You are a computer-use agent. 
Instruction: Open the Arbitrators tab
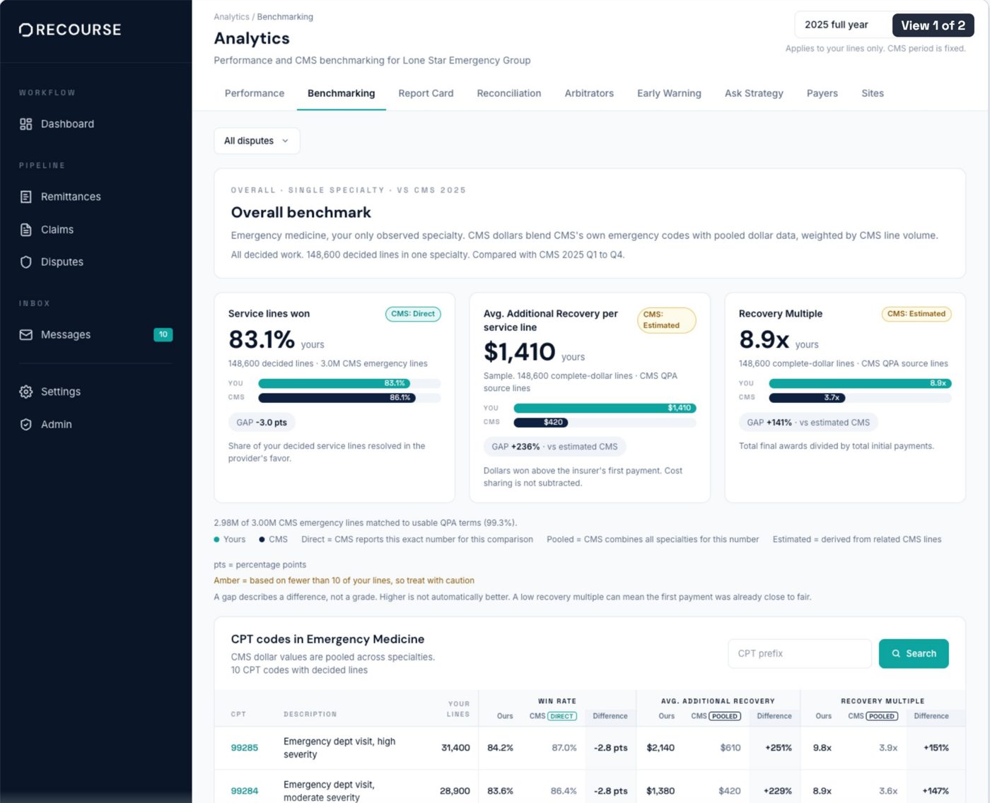click(x=589, y=93)
